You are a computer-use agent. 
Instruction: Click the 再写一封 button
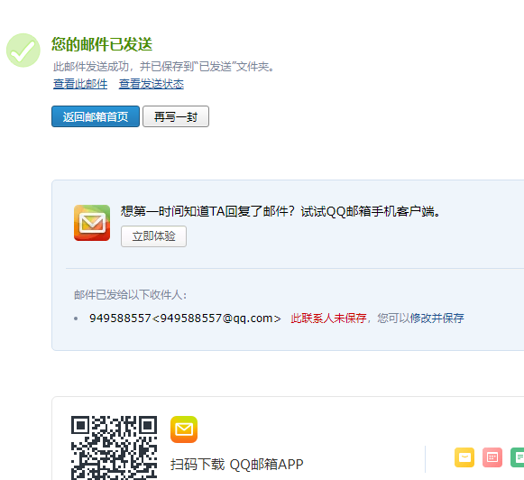(176, 116)
